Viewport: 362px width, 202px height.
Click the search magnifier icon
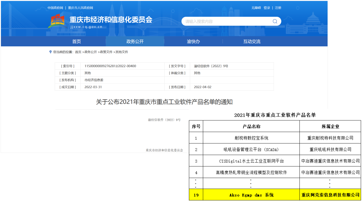pyautogui.click(x=275, y=21)
